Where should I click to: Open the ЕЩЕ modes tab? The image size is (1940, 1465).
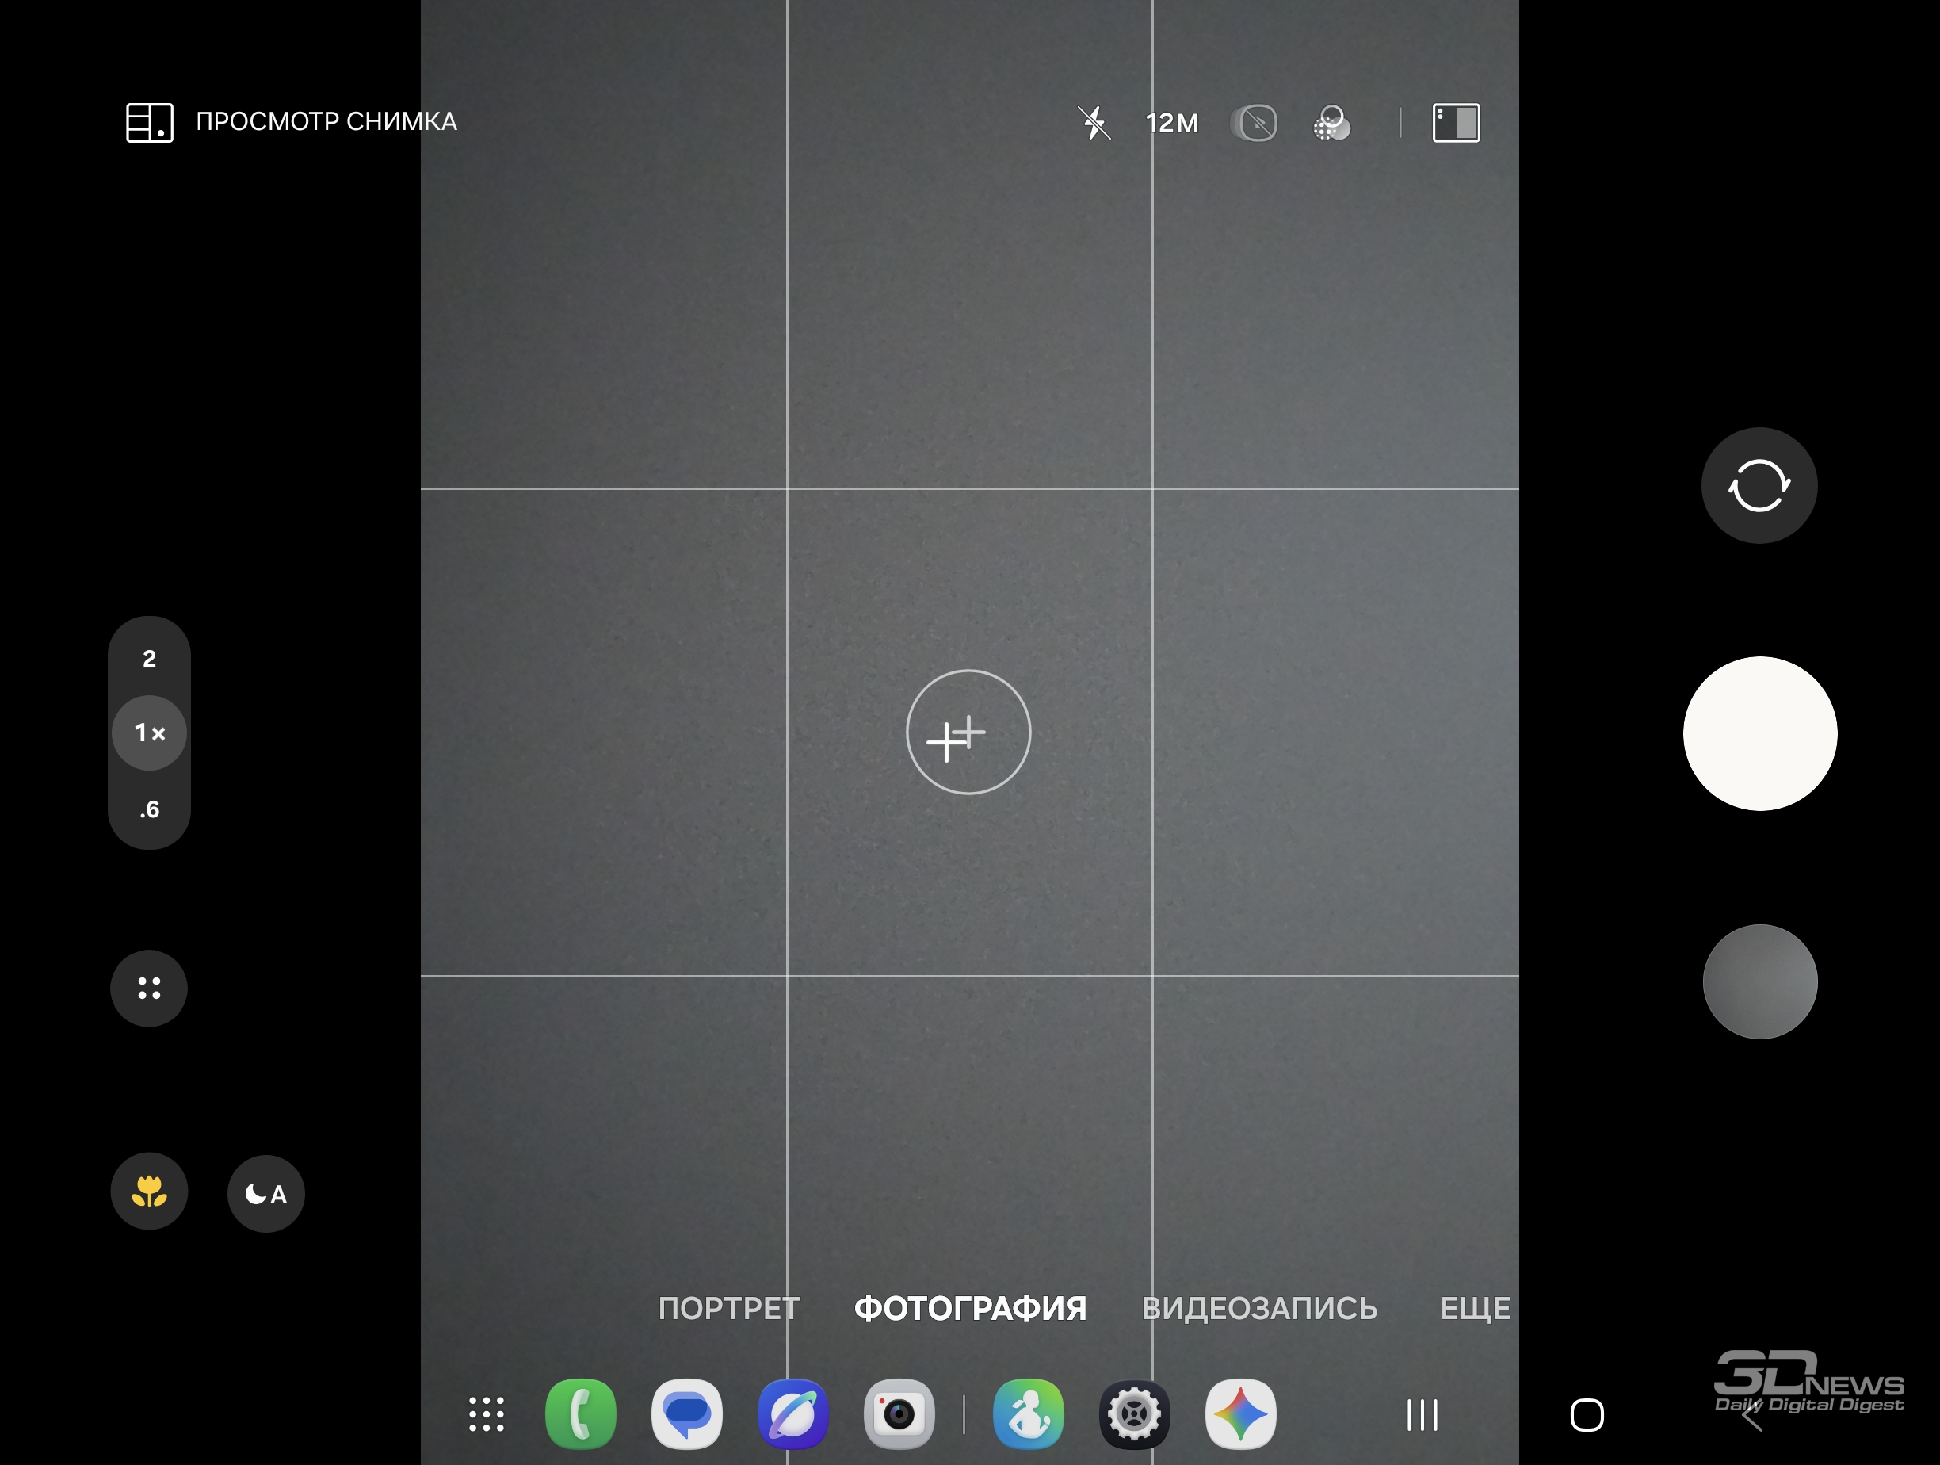pos(1475,1308)
